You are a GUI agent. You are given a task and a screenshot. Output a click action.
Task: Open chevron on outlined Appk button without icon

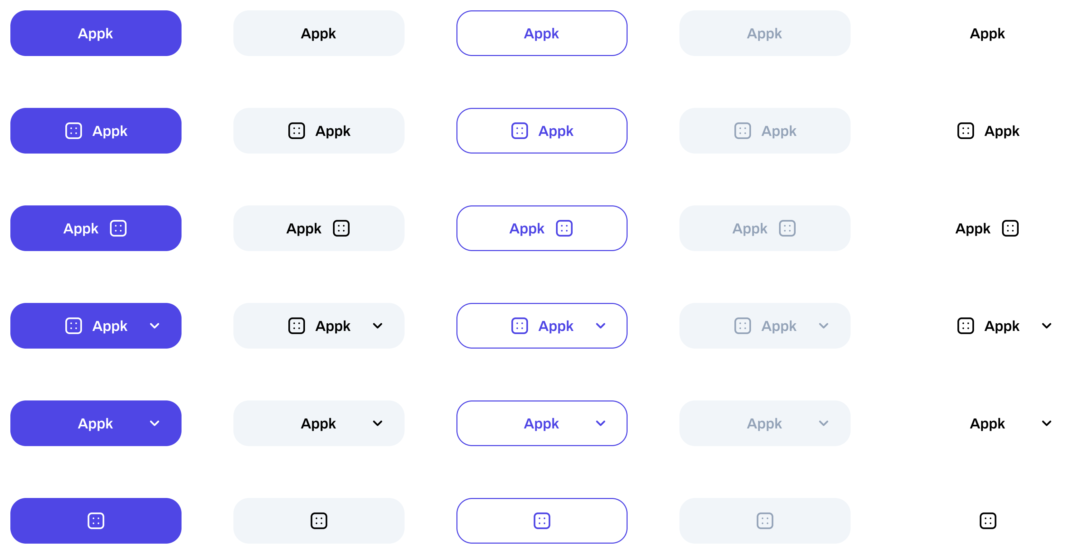click(x=601, y=423)
